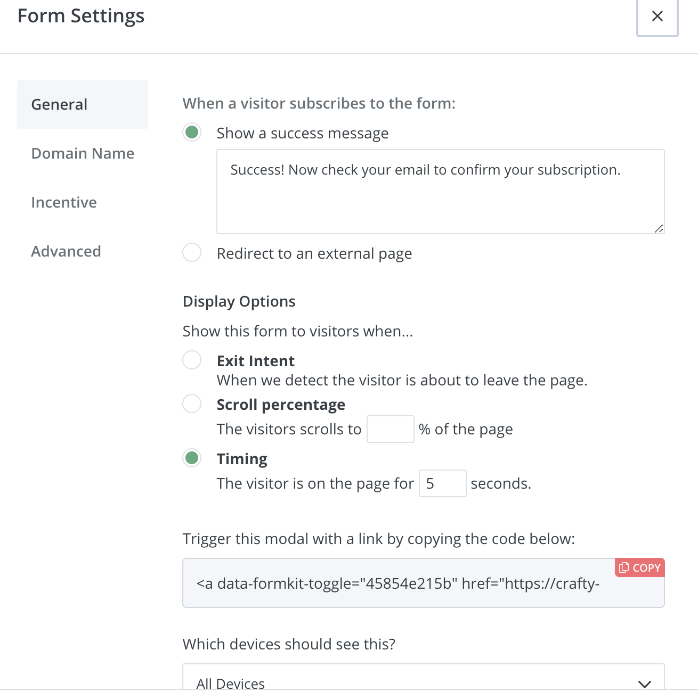Select the Scroll percentage radio button

192,403
